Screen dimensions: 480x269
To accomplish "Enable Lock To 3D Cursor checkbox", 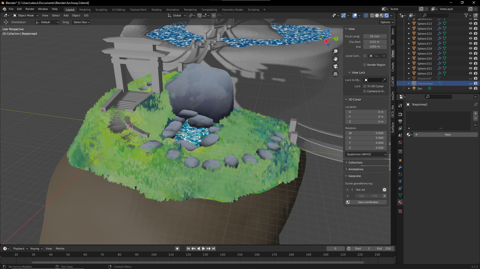I will click(365, 86).
